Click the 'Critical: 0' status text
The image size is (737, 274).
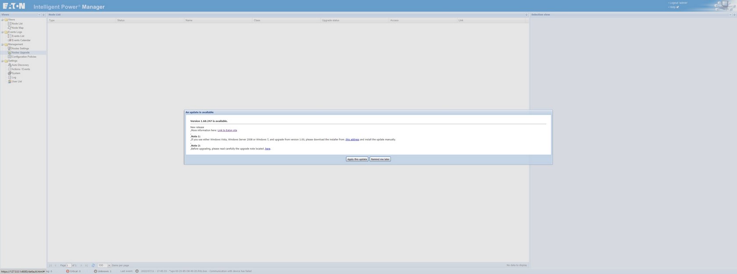click(x=75, y=271)
